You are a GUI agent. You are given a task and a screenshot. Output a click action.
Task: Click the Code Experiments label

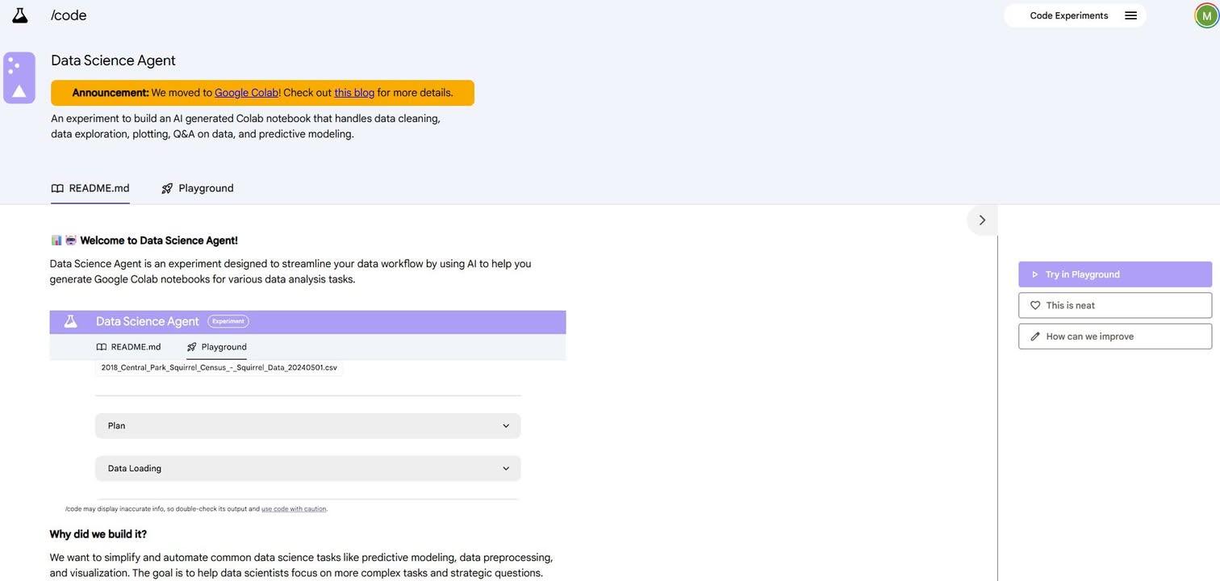(x=1068, y=15)
